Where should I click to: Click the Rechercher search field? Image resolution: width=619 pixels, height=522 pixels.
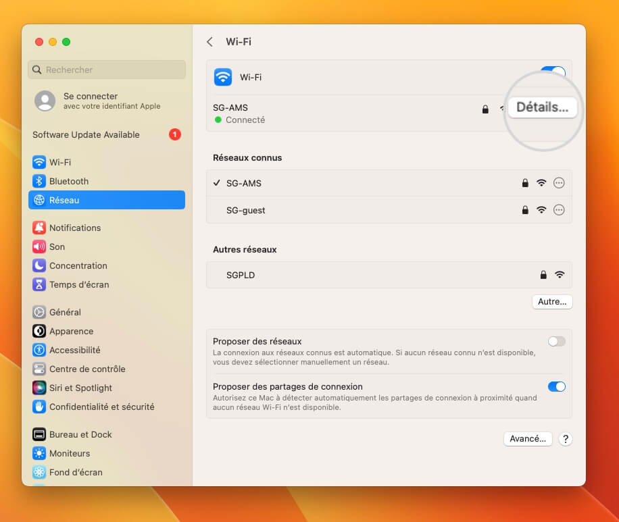[x=107, y=70]
